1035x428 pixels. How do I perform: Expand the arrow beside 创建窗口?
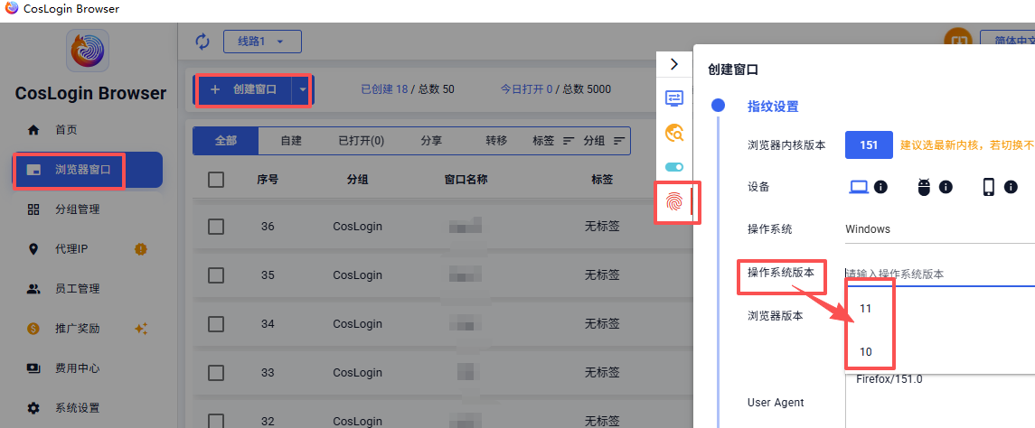coord(302,89)
